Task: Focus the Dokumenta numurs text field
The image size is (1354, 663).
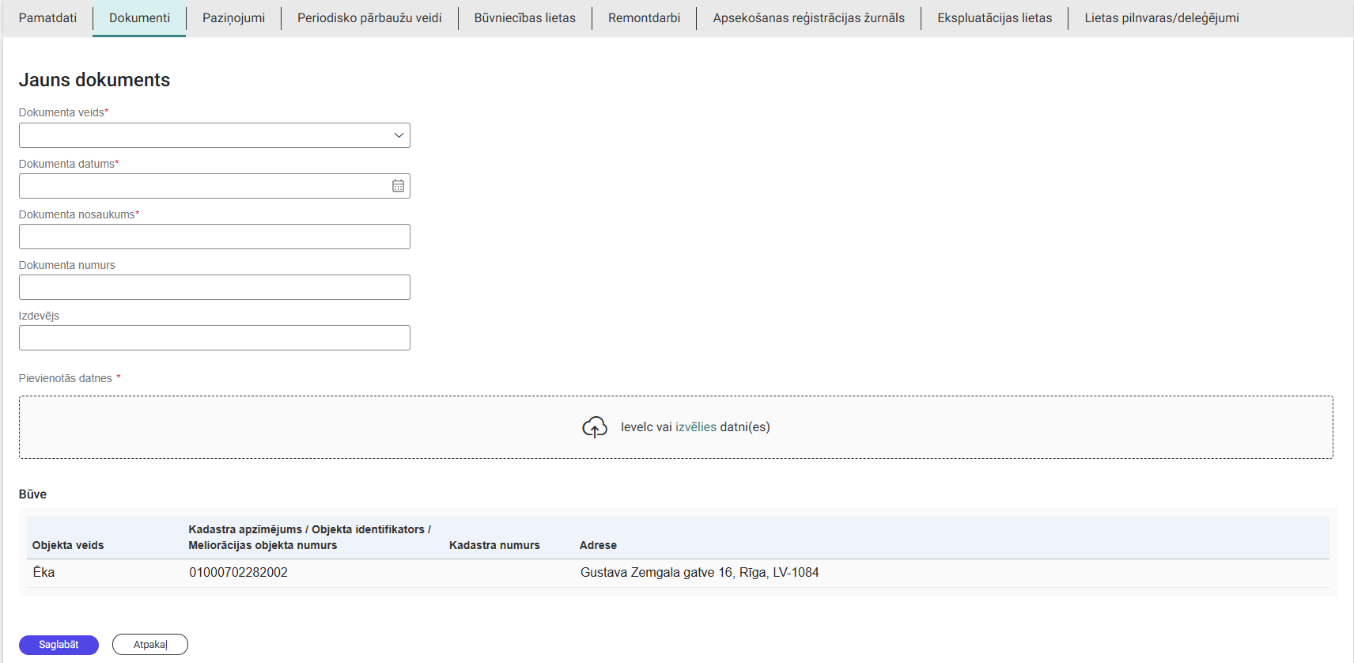Action: 214,287
